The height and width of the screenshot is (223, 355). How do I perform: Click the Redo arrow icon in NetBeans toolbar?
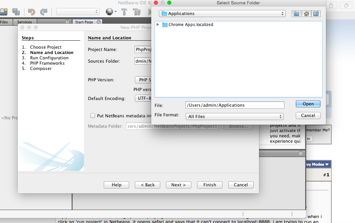click(44, 12)
